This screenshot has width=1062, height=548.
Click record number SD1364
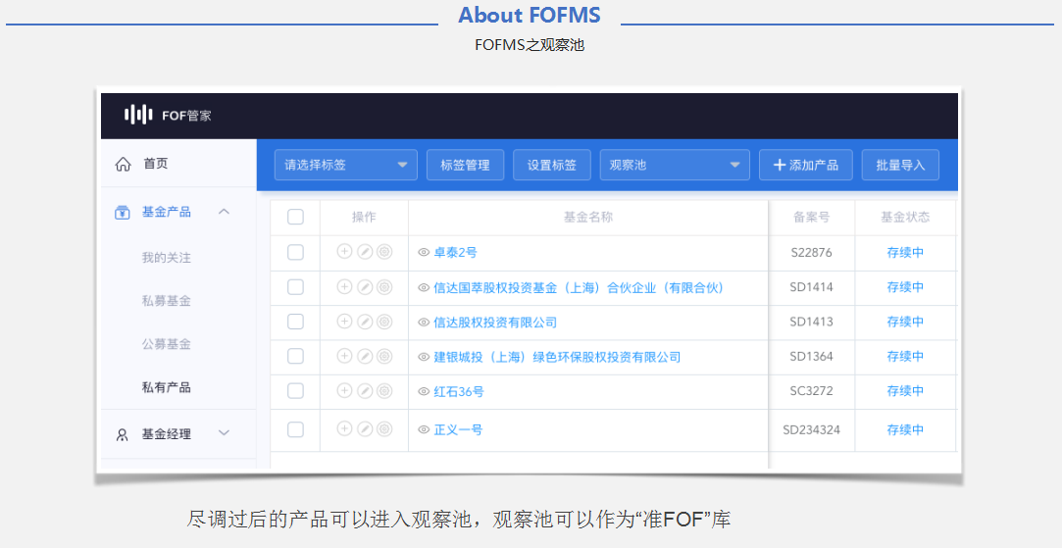[x=811, y=356]
